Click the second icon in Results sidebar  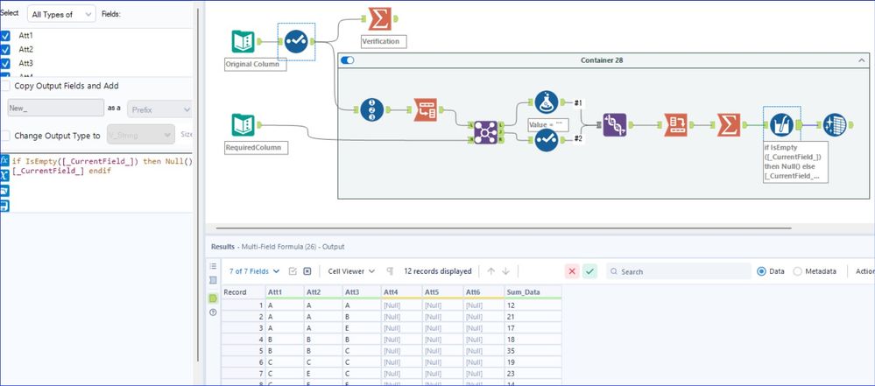click(x=213, y=281)
